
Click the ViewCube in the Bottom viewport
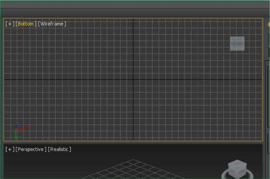coord(237,44)
